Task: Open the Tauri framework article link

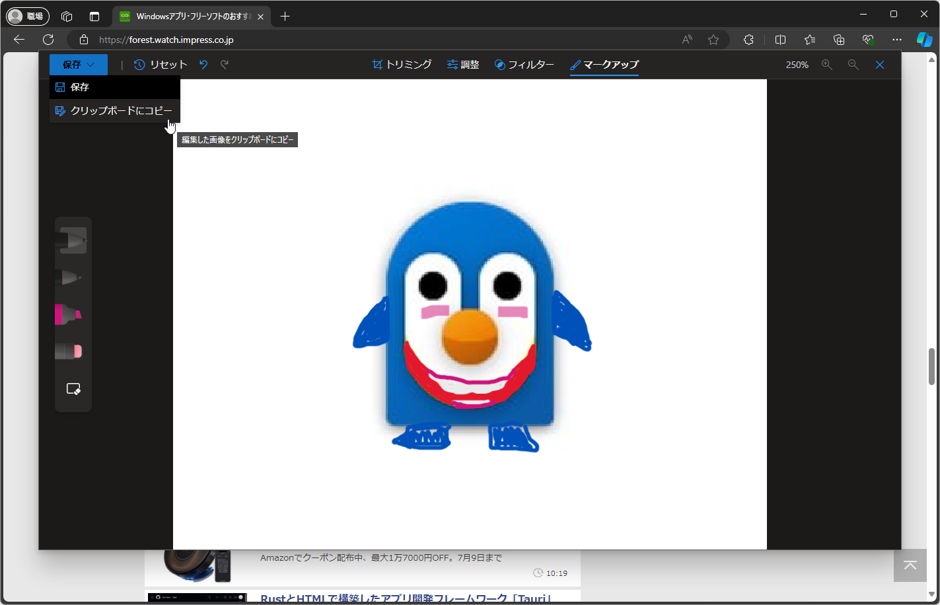Action: (x=405, y=598)
